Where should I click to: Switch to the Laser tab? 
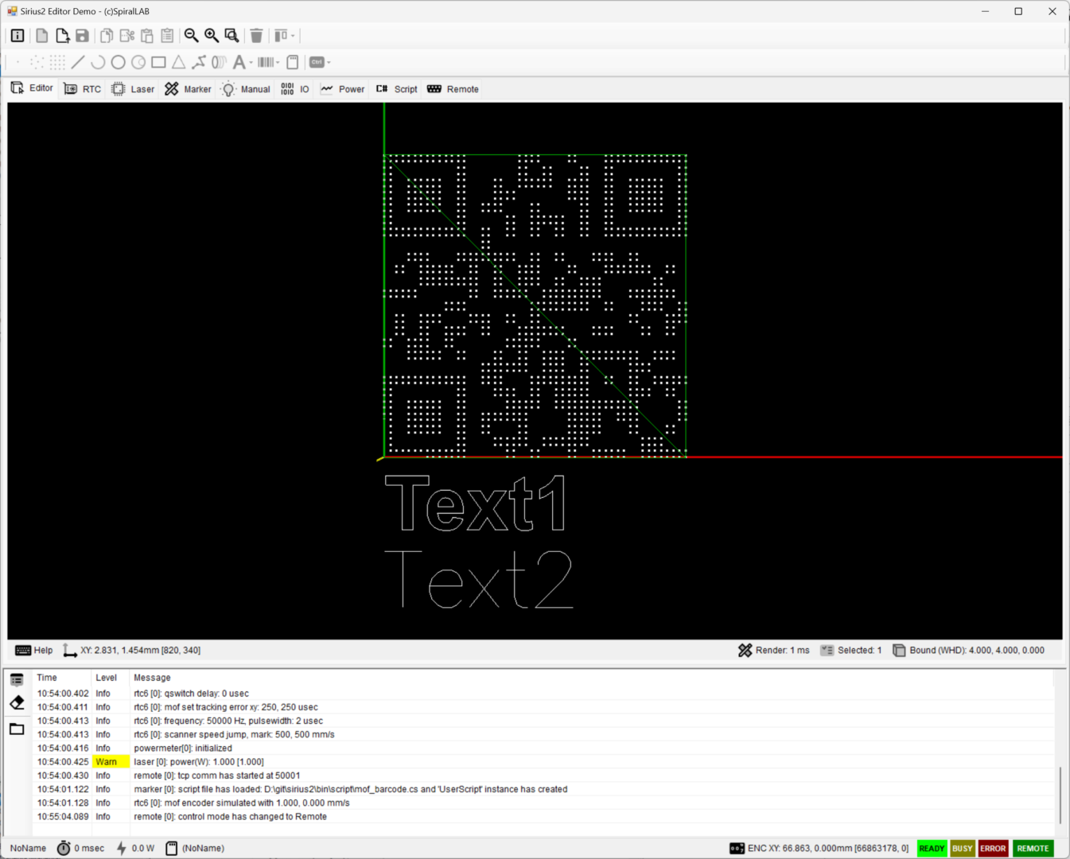point(133,89)
